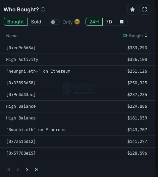158x177 pixels.
Task: Switch to the Sold tab
Action: (x=36, y=22)
